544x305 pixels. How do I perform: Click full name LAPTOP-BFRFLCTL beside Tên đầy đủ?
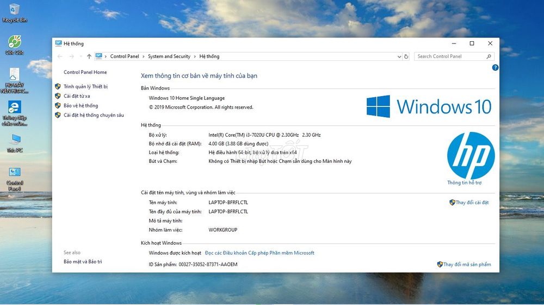[228, 211]
